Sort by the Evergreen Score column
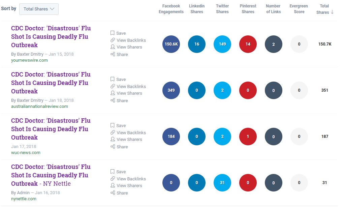This screenshot has height=207, width=343. [299, 9]
